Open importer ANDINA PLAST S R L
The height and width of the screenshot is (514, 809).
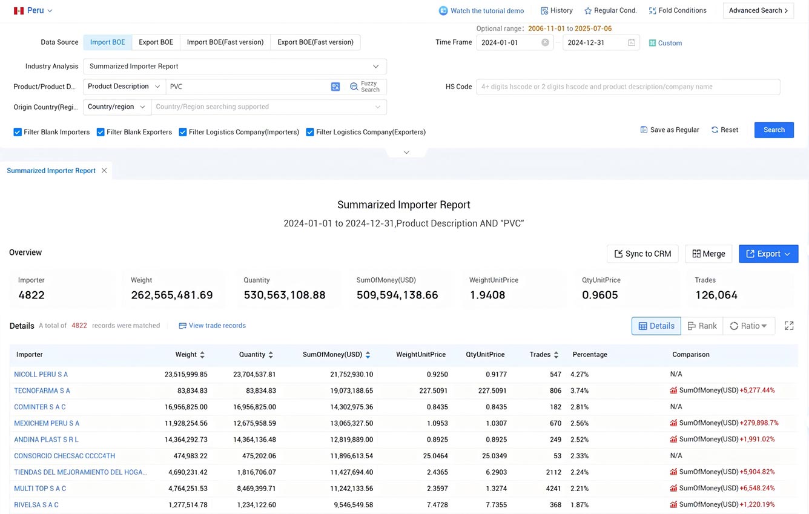tap(46, 440)
